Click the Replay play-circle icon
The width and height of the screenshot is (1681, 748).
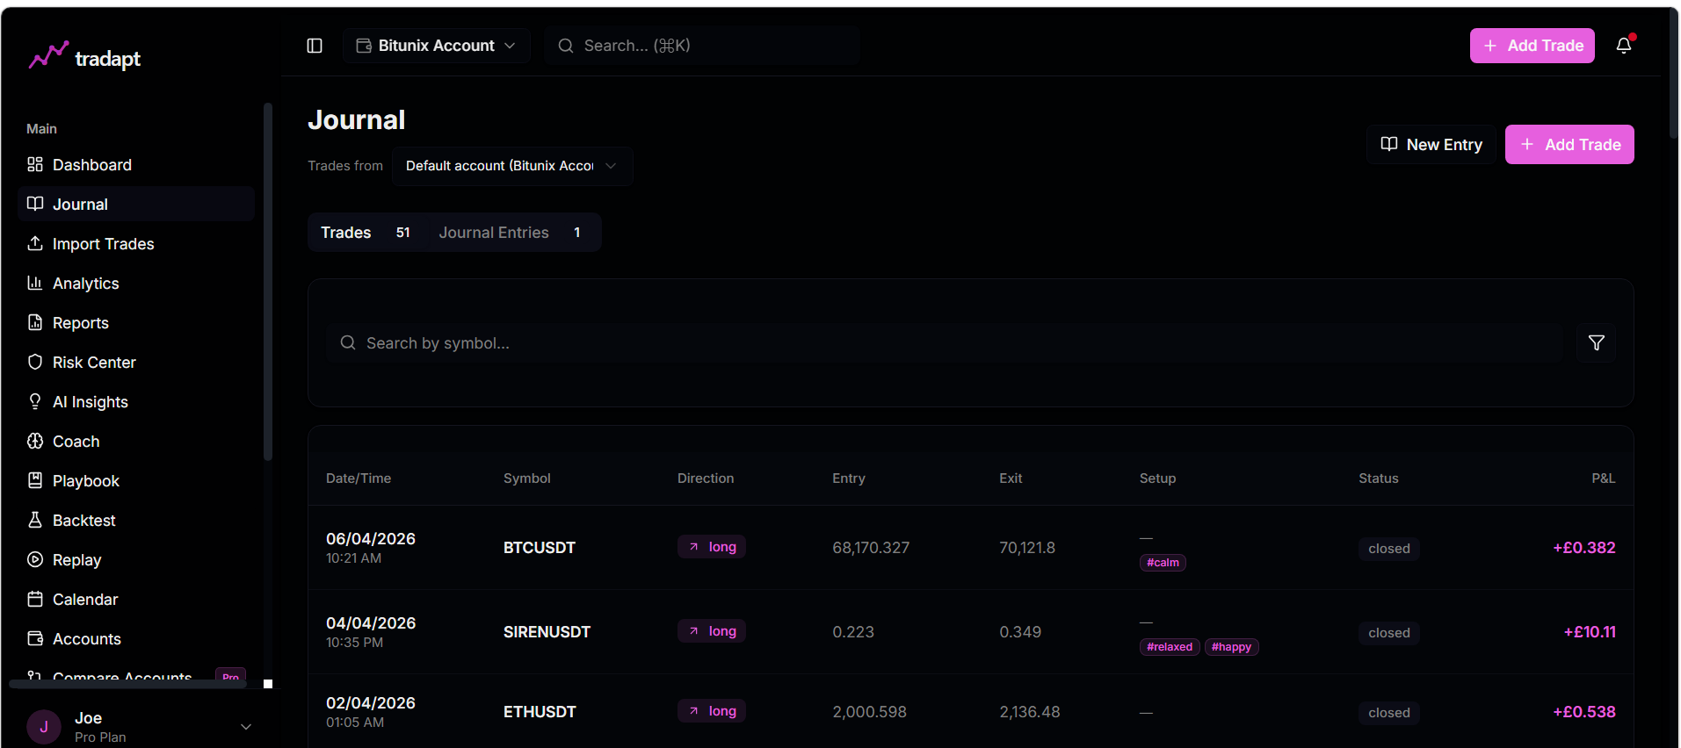pyautogui.click(x=35, y=559)
